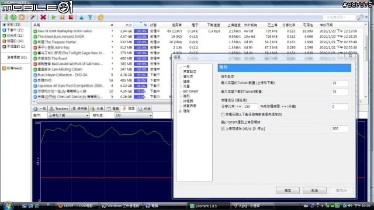Select The Great Buck Howard DVDR torrent row

coord(198,37)
